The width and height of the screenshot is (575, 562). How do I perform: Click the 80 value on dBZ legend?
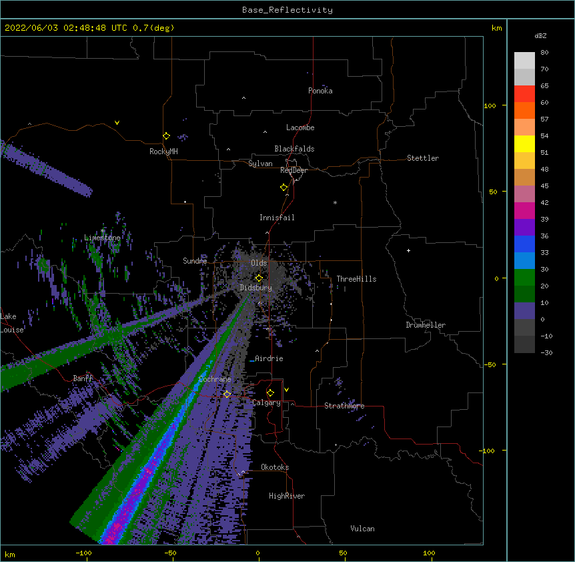click(x=544, y=53)
